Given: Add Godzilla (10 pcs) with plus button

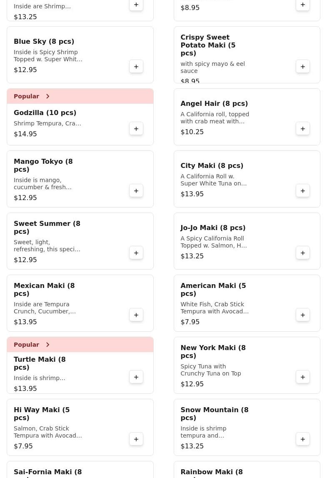Looking at the screenshot, I should tap(136, 129).
